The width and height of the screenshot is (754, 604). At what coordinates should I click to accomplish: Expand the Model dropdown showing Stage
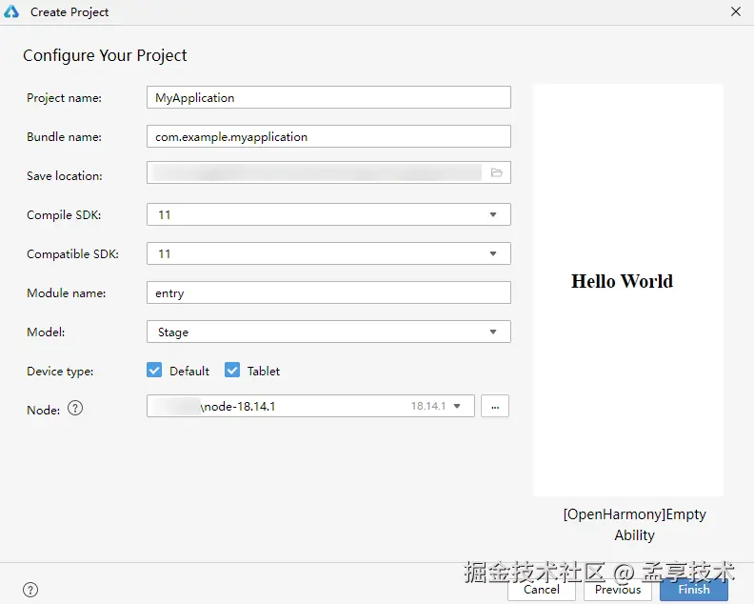[328, 332]
